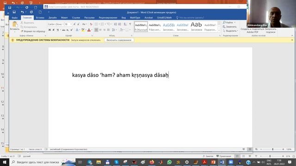The image size is (296, 166).
Task: Click Заменить (Replace) in editing group
Action: 230,27
